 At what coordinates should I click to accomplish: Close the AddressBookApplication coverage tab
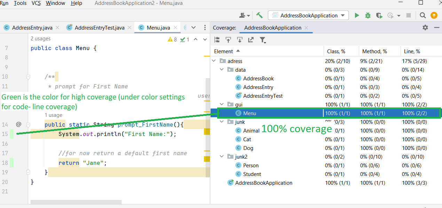point(306,28)
